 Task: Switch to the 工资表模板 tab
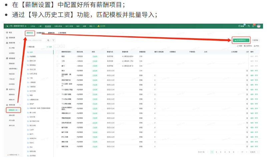pyautogui.click(x=62, y=33)
